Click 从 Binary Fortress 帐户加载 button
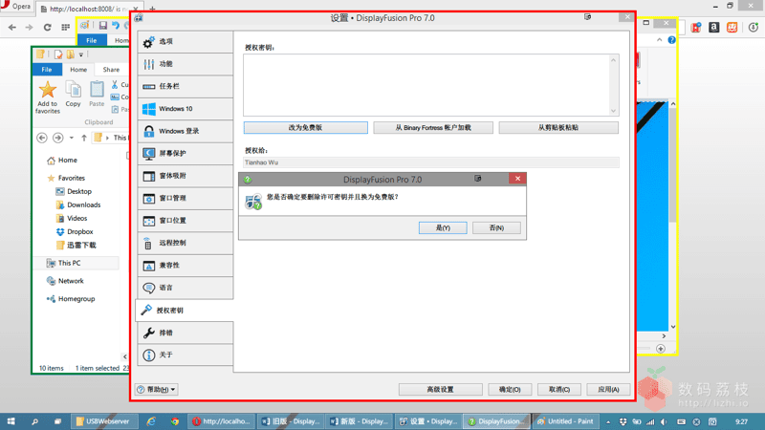The width and height of the screenshot is (765, 430). tap(433, 128)
